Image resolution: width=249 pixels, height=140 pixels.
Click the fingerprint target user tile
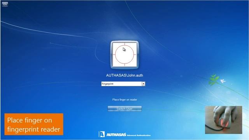point(124,54)
